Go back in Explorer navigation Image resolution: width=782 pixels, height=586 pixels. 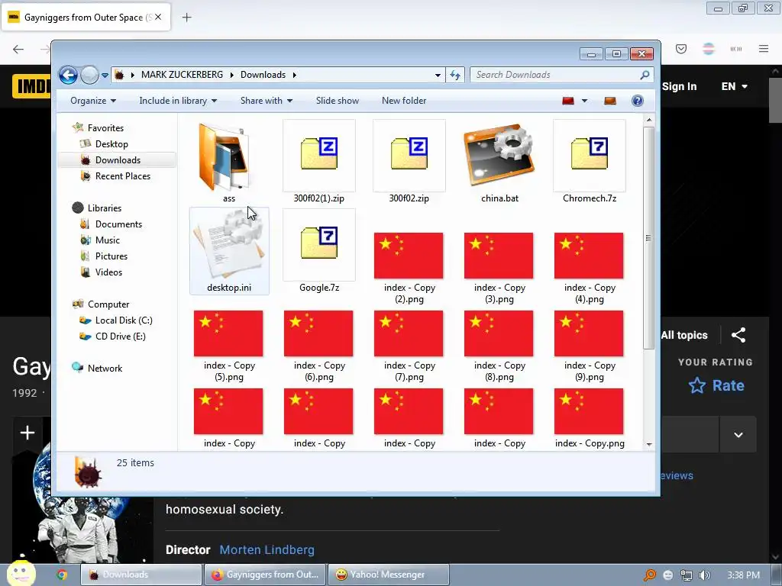pyautogui.click(x=68, y=76)
